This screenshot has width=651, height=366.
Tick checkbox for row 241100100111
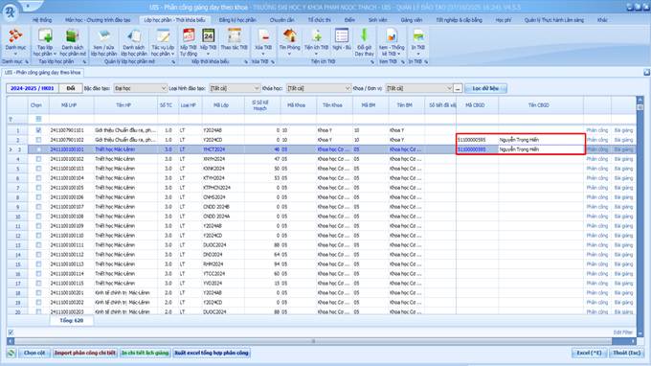38,244
